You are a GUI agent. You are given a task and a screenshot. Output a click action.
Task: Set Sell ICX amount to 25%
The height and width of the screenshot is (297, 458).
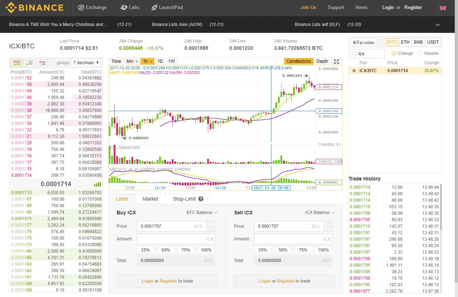coord(263,250)
